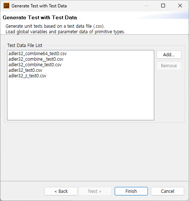
Task: Maximize the dialog window
Action: pos(163,6)
